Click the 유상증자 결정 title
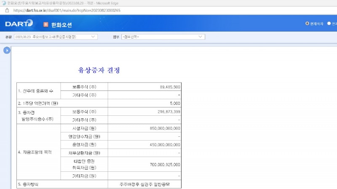This screenshot has width=337, height=189. [99, 70]
